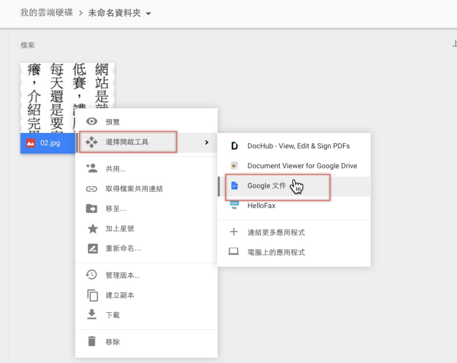
Task: Open with Document Viewer for Google Drive
Action: (294, 166)
